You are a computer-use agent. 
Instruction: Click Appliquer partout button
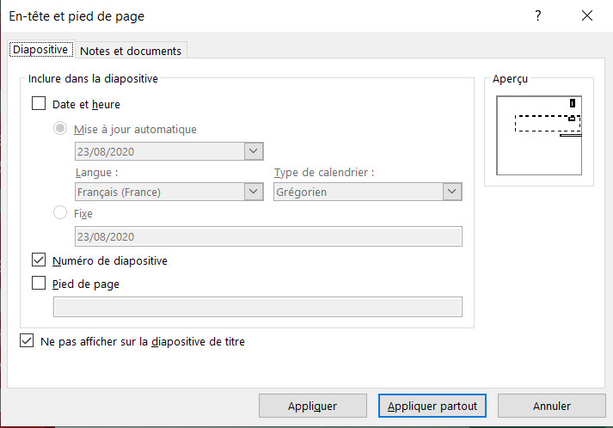432,406
